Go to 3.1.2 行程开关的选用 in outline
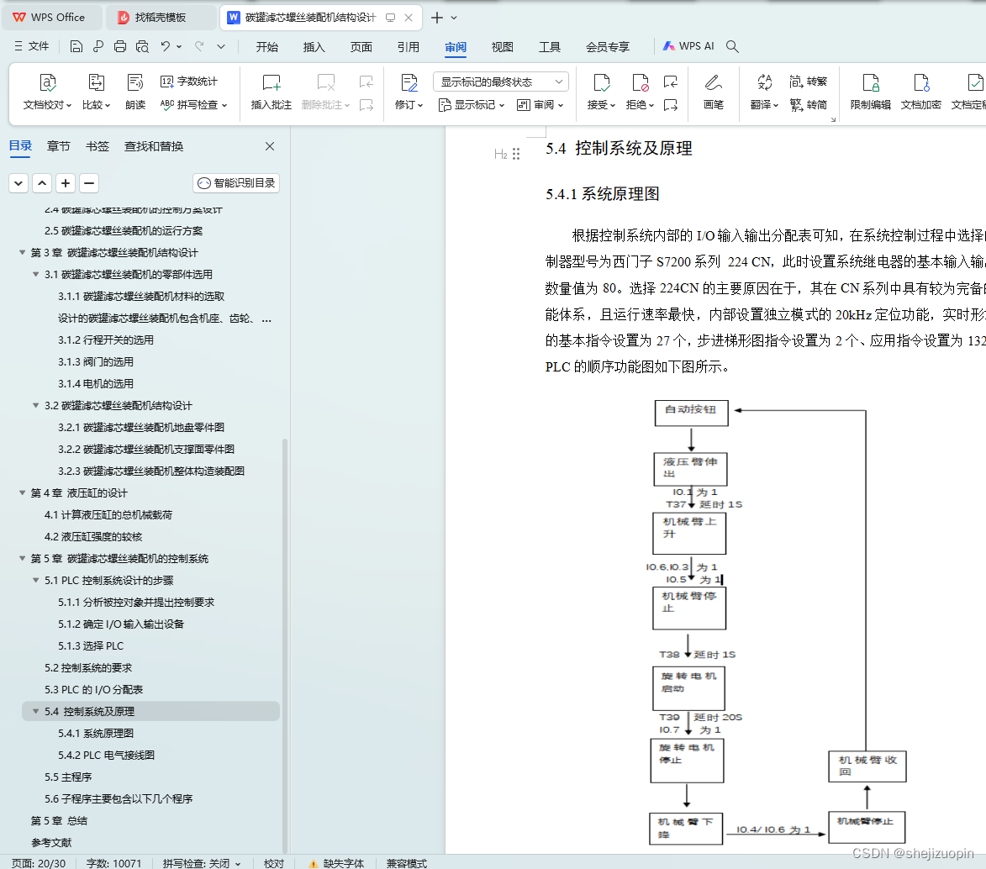Viewport: 986px width, 869px height. 106,340
